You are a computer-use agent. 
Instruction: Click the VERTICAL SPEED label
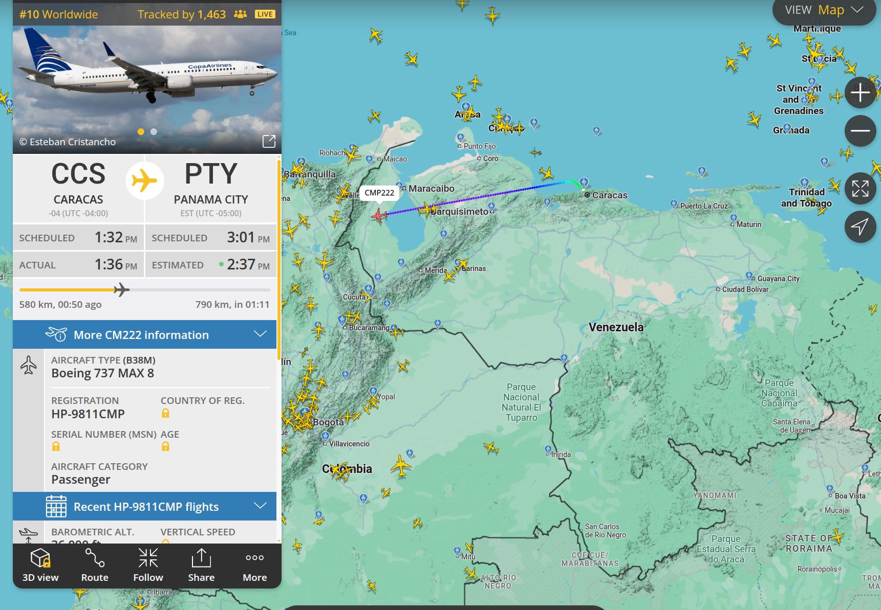(198, 532)
